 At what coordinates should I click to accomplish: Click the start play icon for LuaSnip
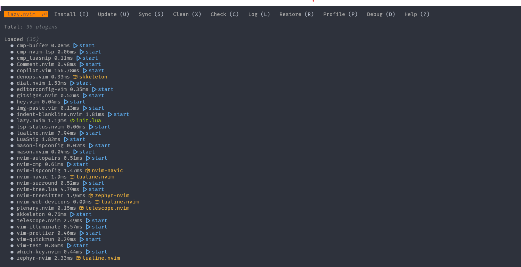click(x=66, y=139)
